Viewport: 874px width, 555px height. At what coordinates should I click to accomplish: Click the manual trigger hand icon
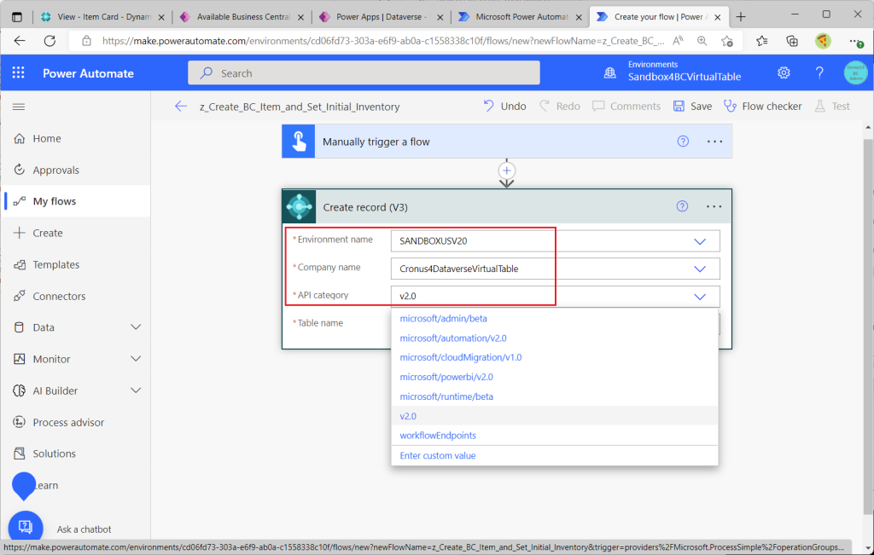(299, 142)
